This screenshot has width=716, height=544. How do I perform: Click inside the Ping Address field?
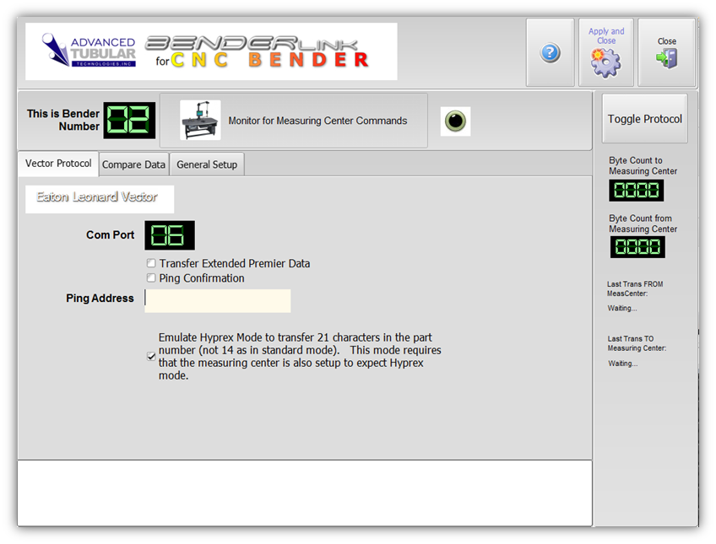217,301
